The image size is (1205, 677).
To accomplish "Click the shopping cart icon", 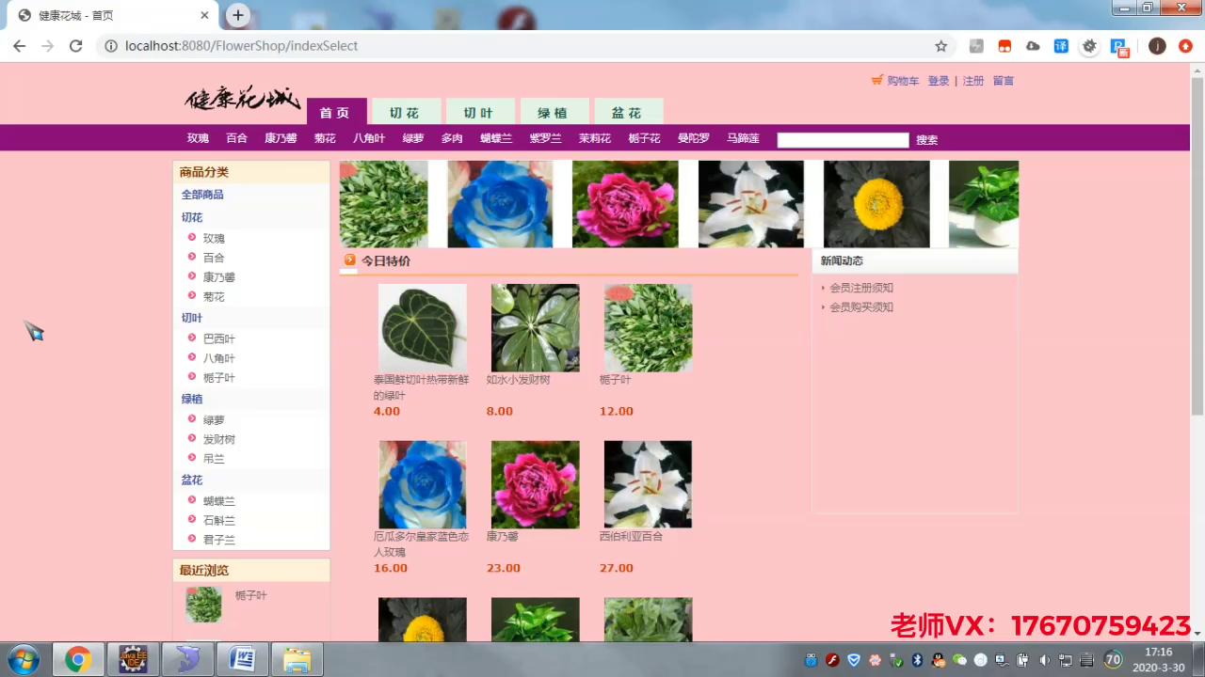I will point(877,81).
